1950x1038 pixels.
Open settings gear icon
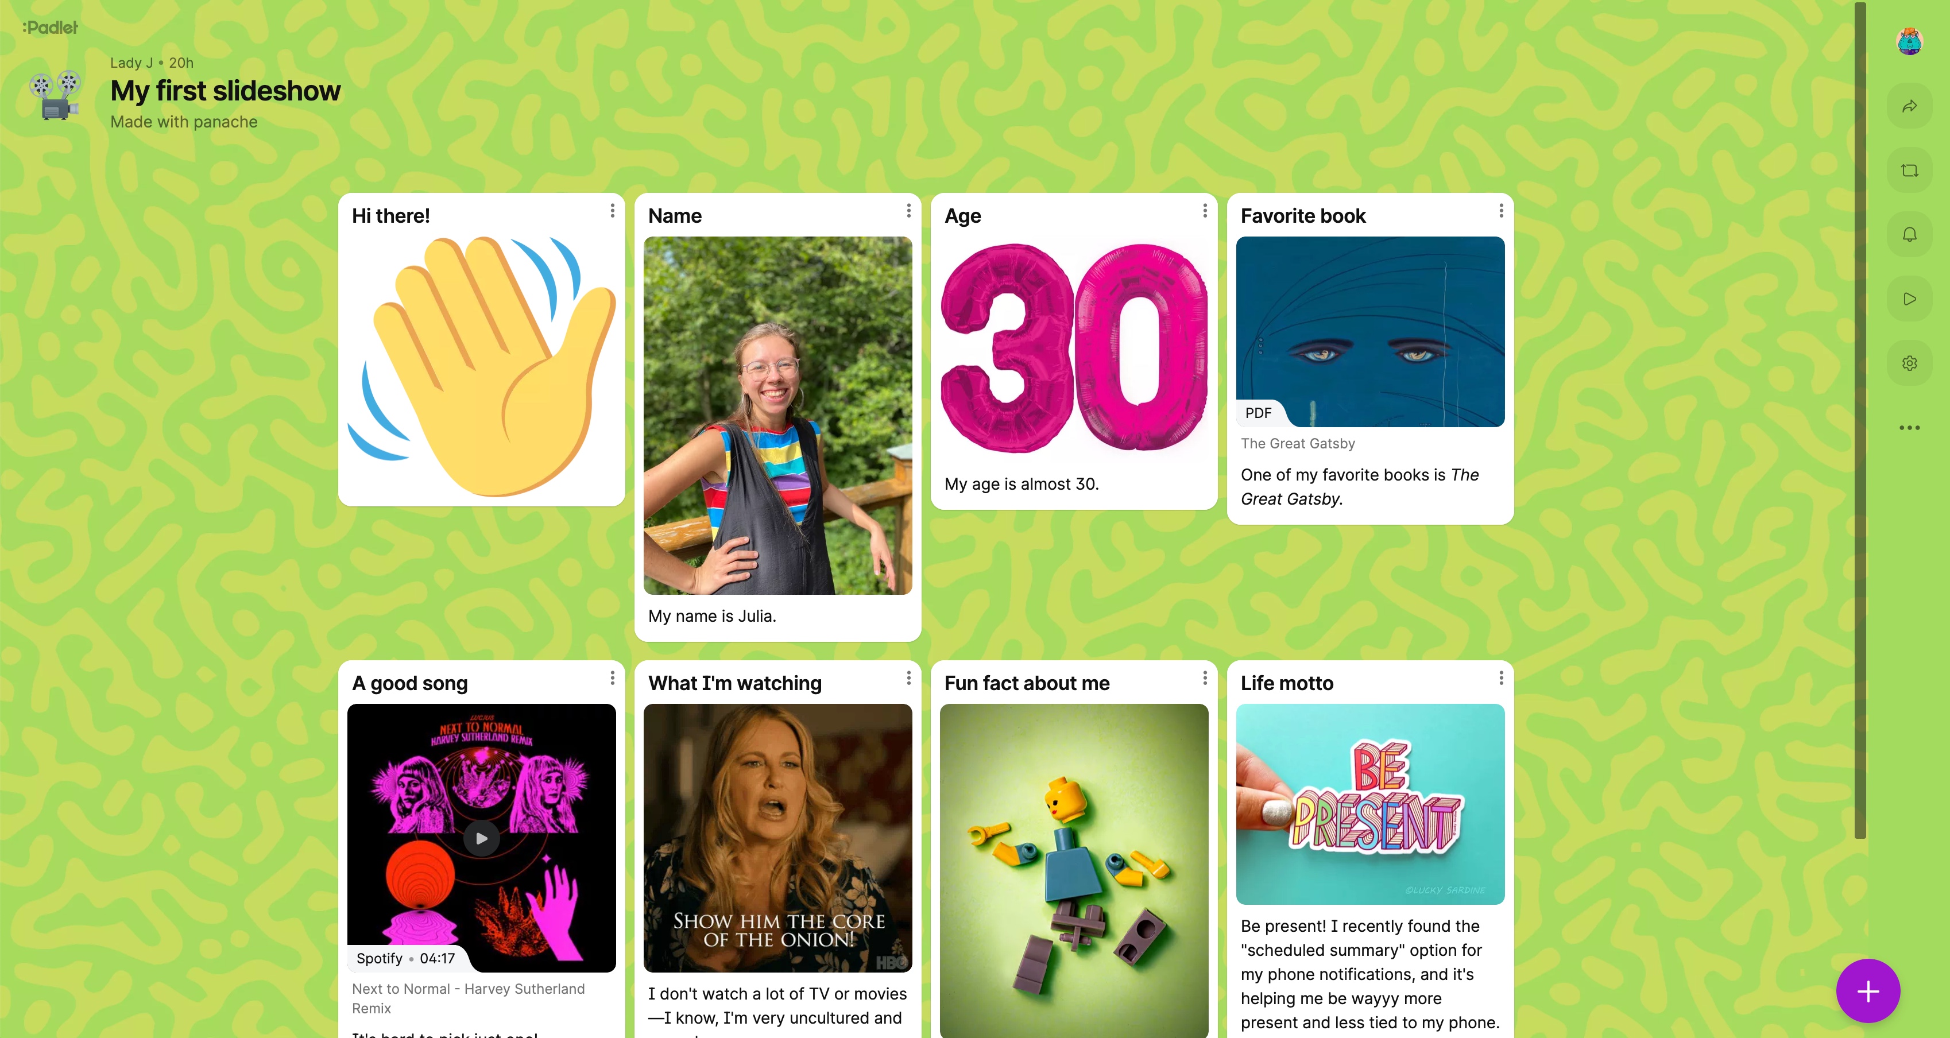click(x=1909, y=363)
